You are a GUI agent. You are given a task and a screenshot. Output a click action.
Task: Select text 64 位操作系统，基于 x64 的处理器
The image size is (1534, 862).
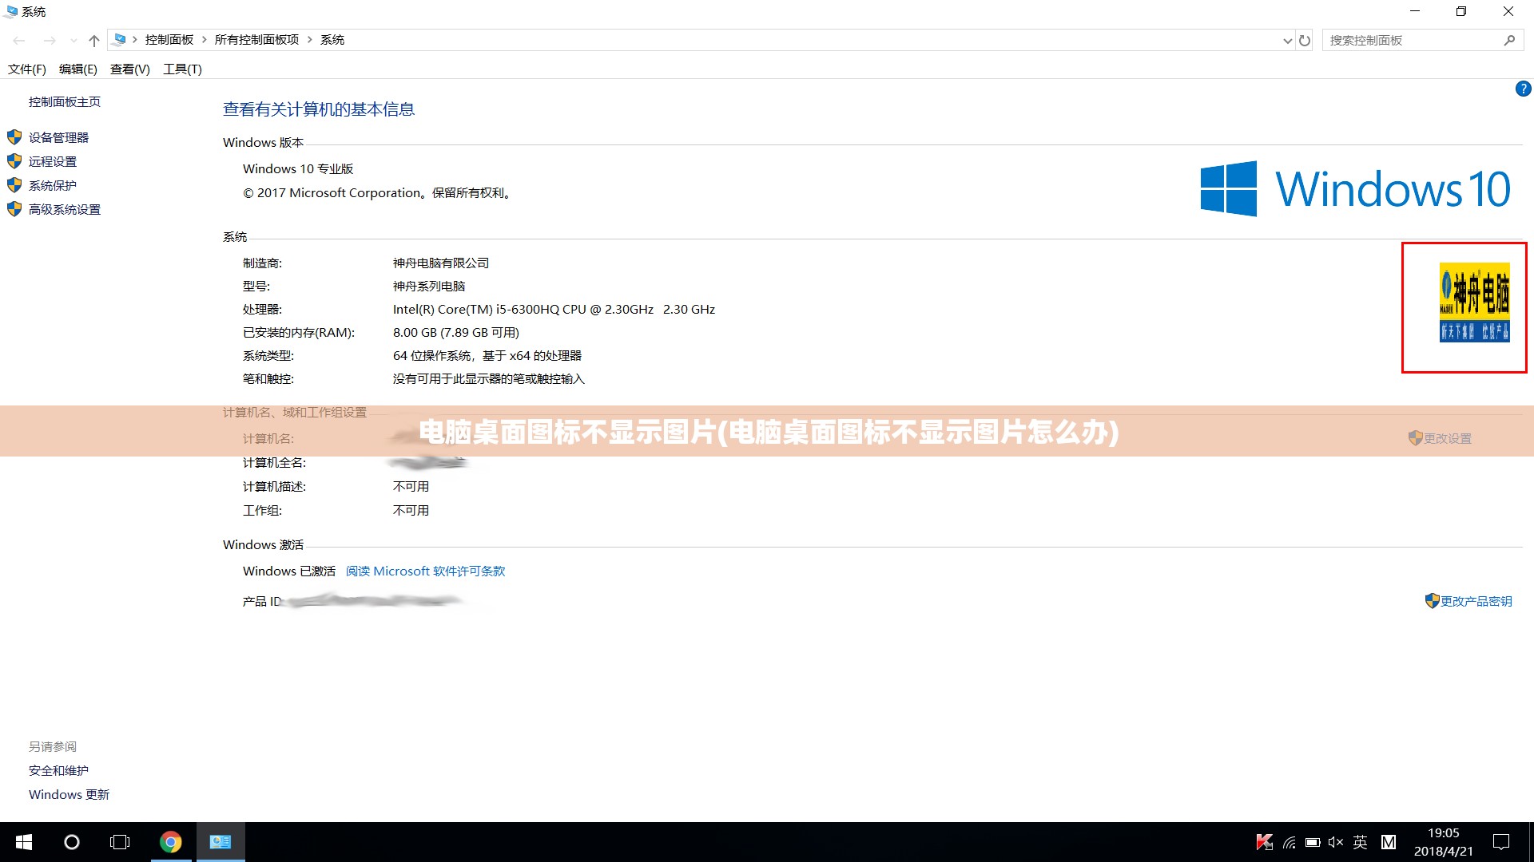click(487, 356)
